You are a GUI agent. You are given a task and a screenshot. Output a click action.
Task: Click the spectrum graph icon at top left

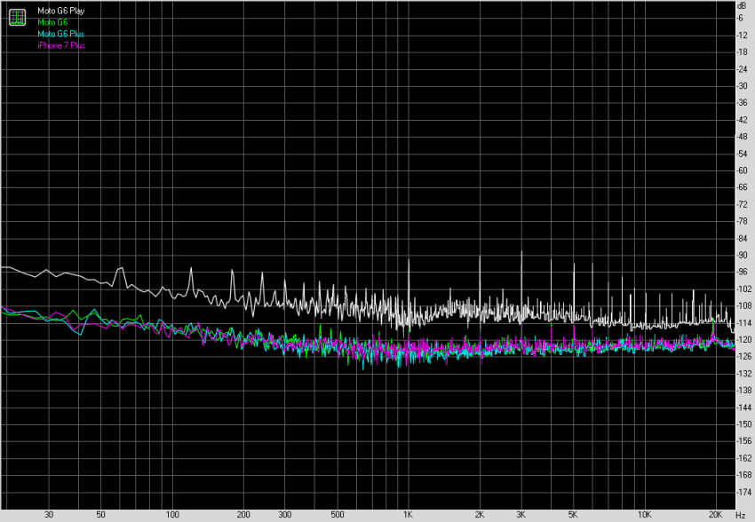tap(18, 18)
